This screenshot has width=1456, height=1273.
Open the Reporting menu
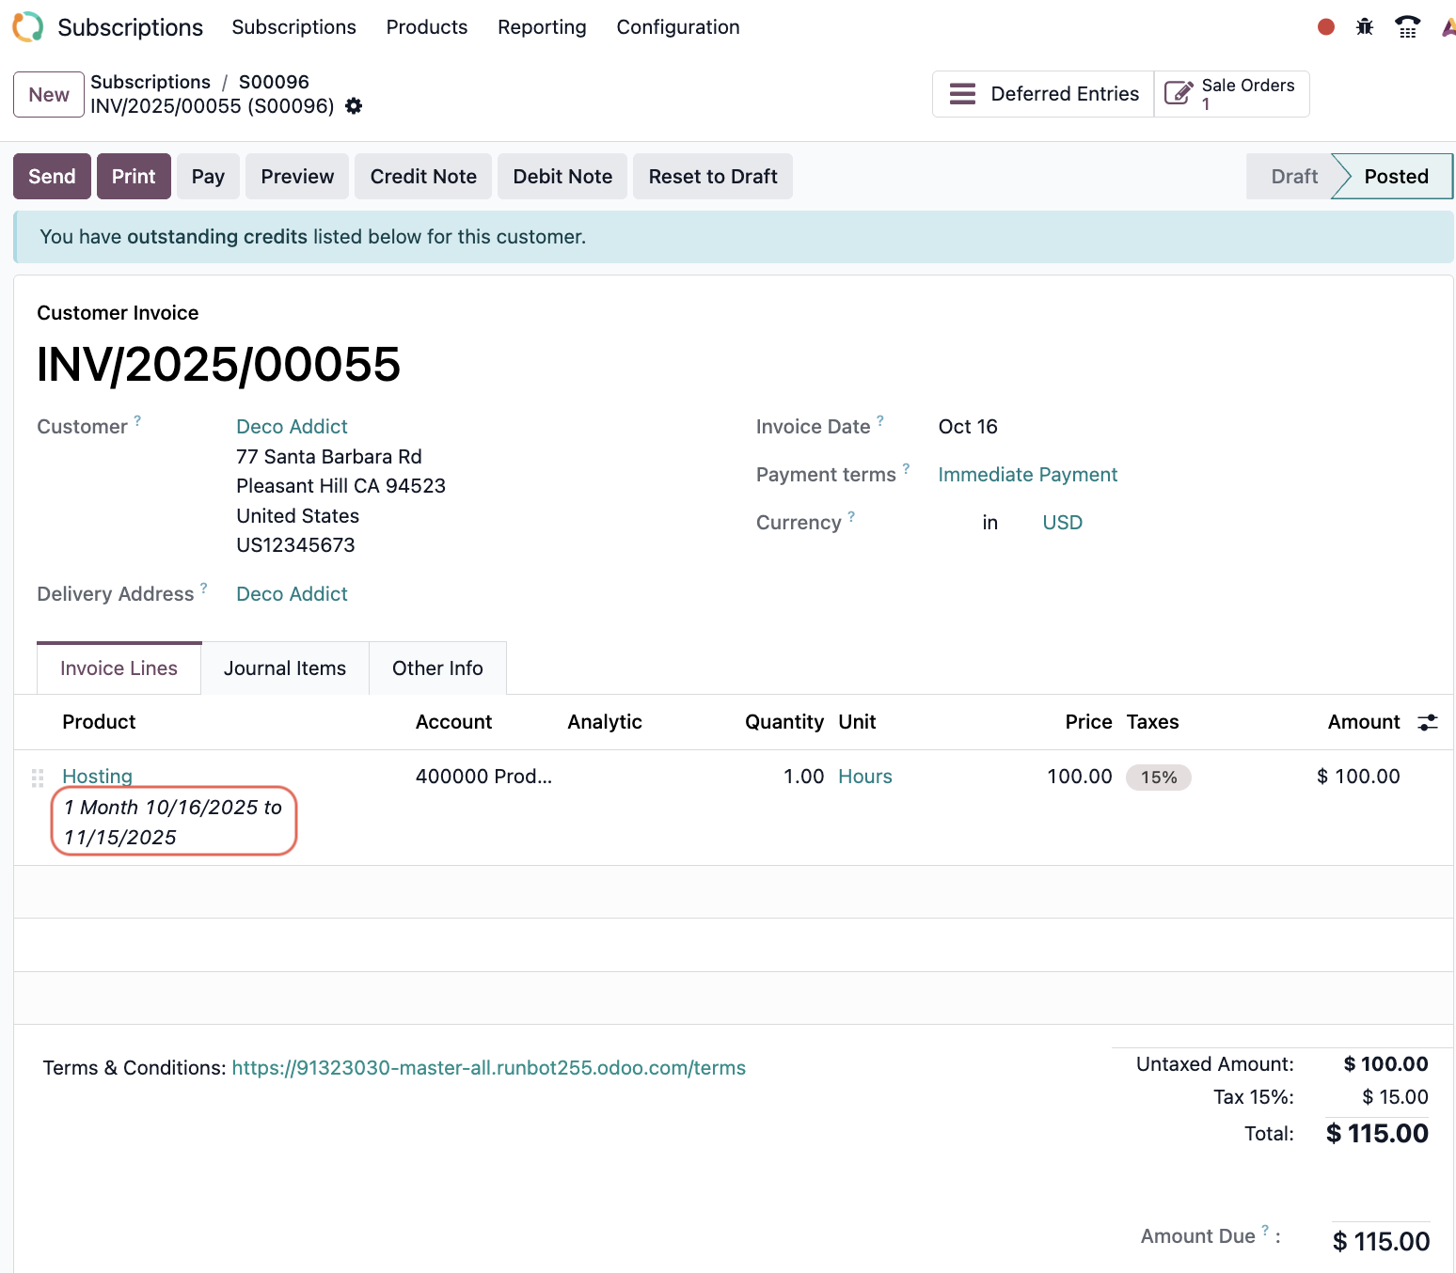tap(542, 27)
